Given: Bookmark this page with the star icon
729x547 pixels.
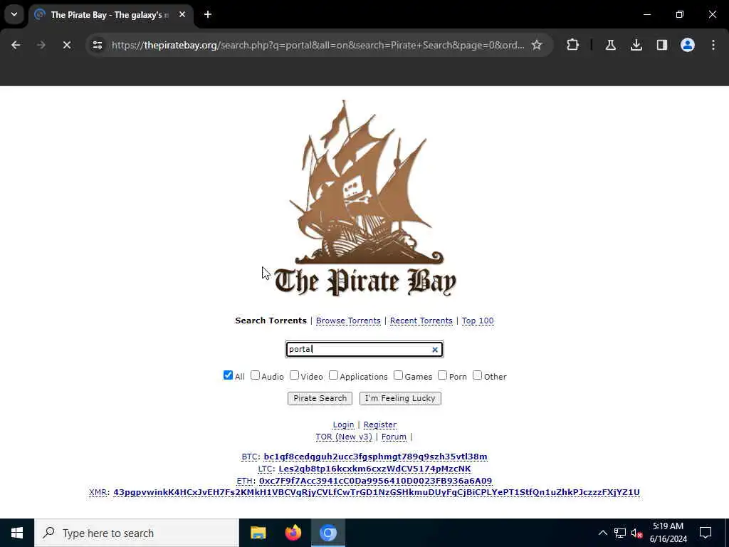Looking at the screenshot, I should pyautogui.click(x=537, y=45).
